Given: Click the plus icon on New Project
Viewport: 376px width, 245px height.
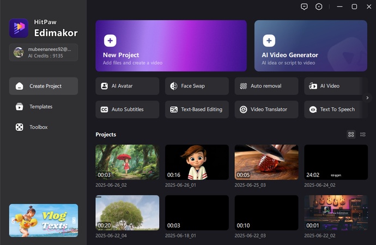Looking at the screenshot, I should pos(110,40).
